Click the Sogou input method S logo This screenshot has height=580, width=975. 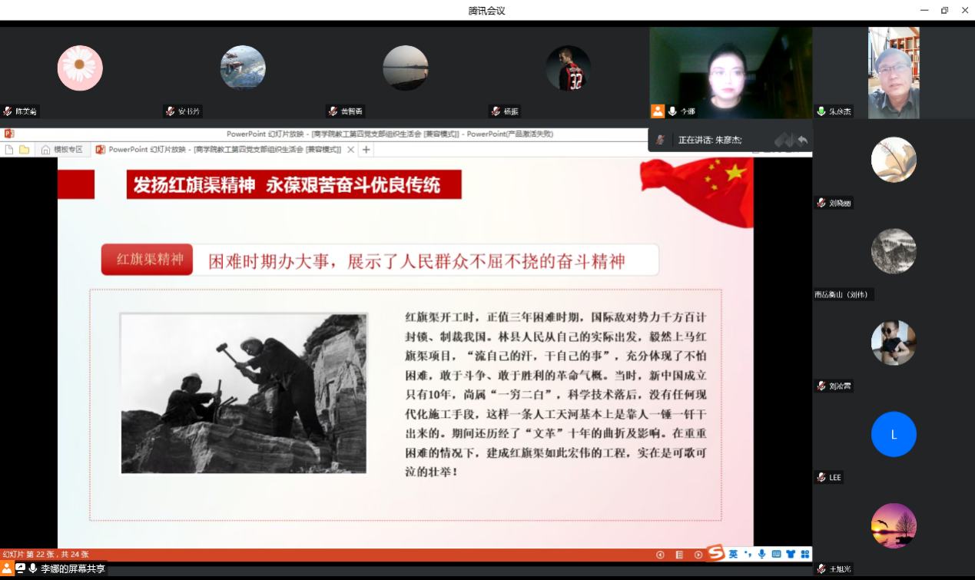coord(716,554)
